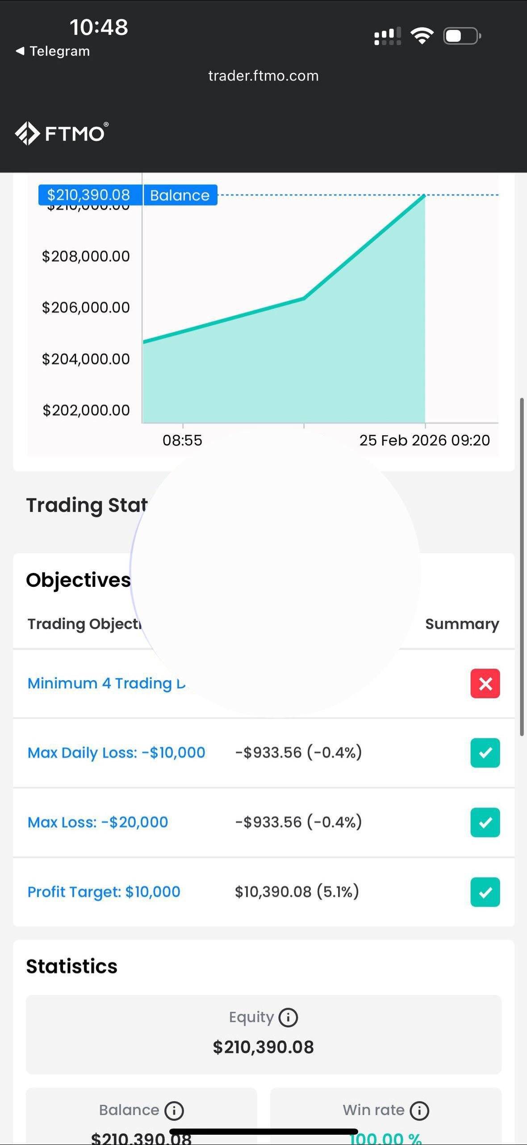Screen dimensions: 527x1145
Task: Open Profit Target: $10,000 link
Action: point(104,892)
